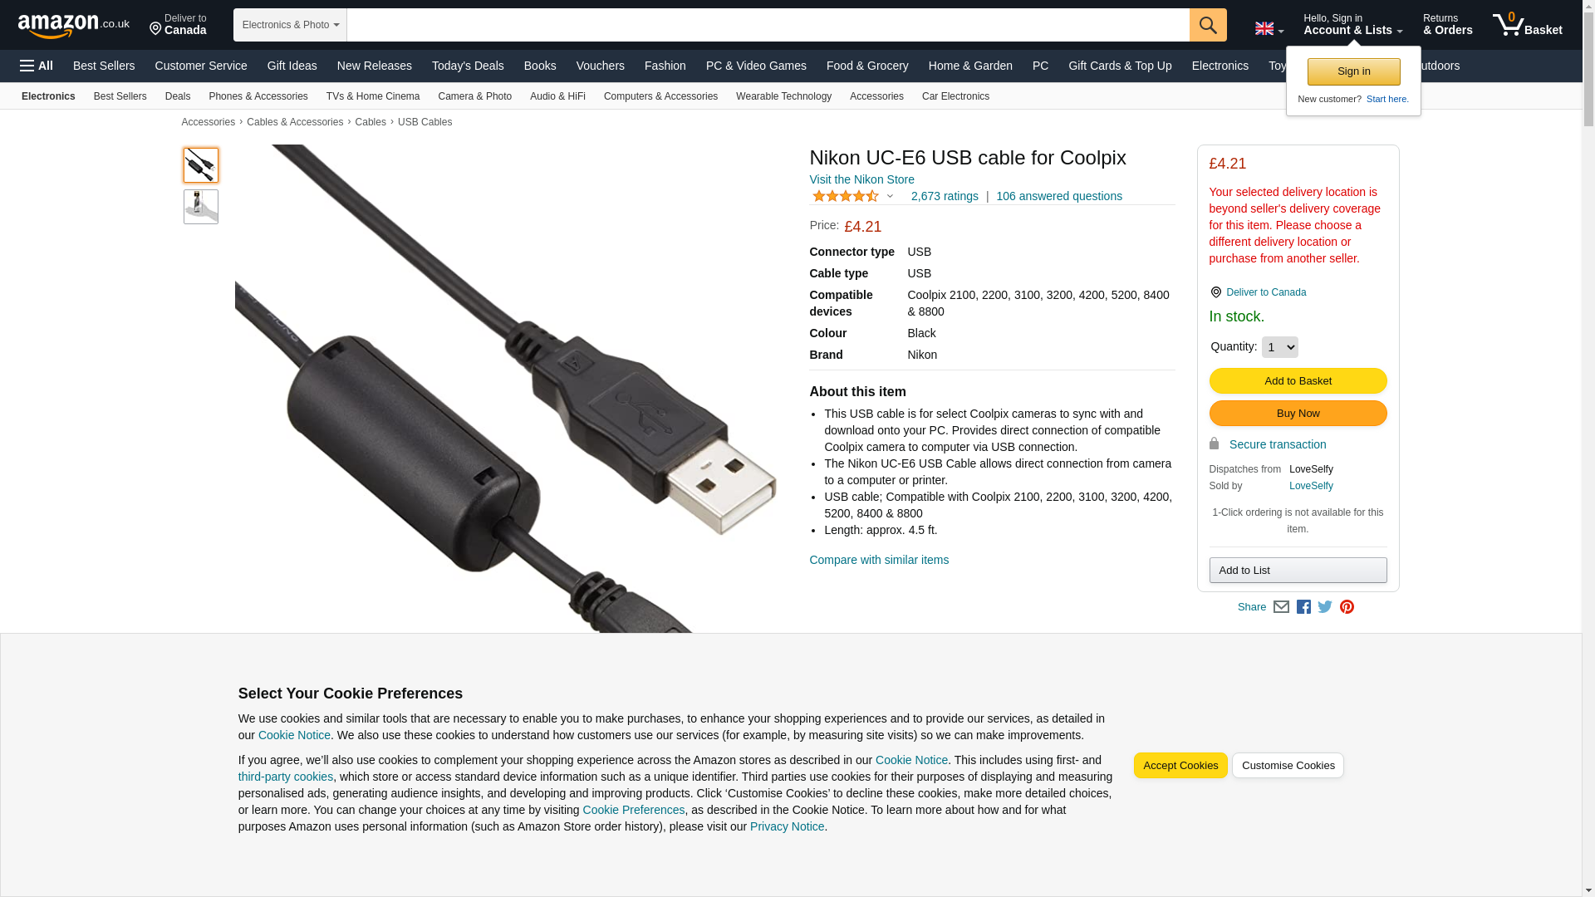Image resolution: width=1595 pixels, height=897 pixels.
Task: Open the UK flag language selector
Action: (x=1269, y=28)
